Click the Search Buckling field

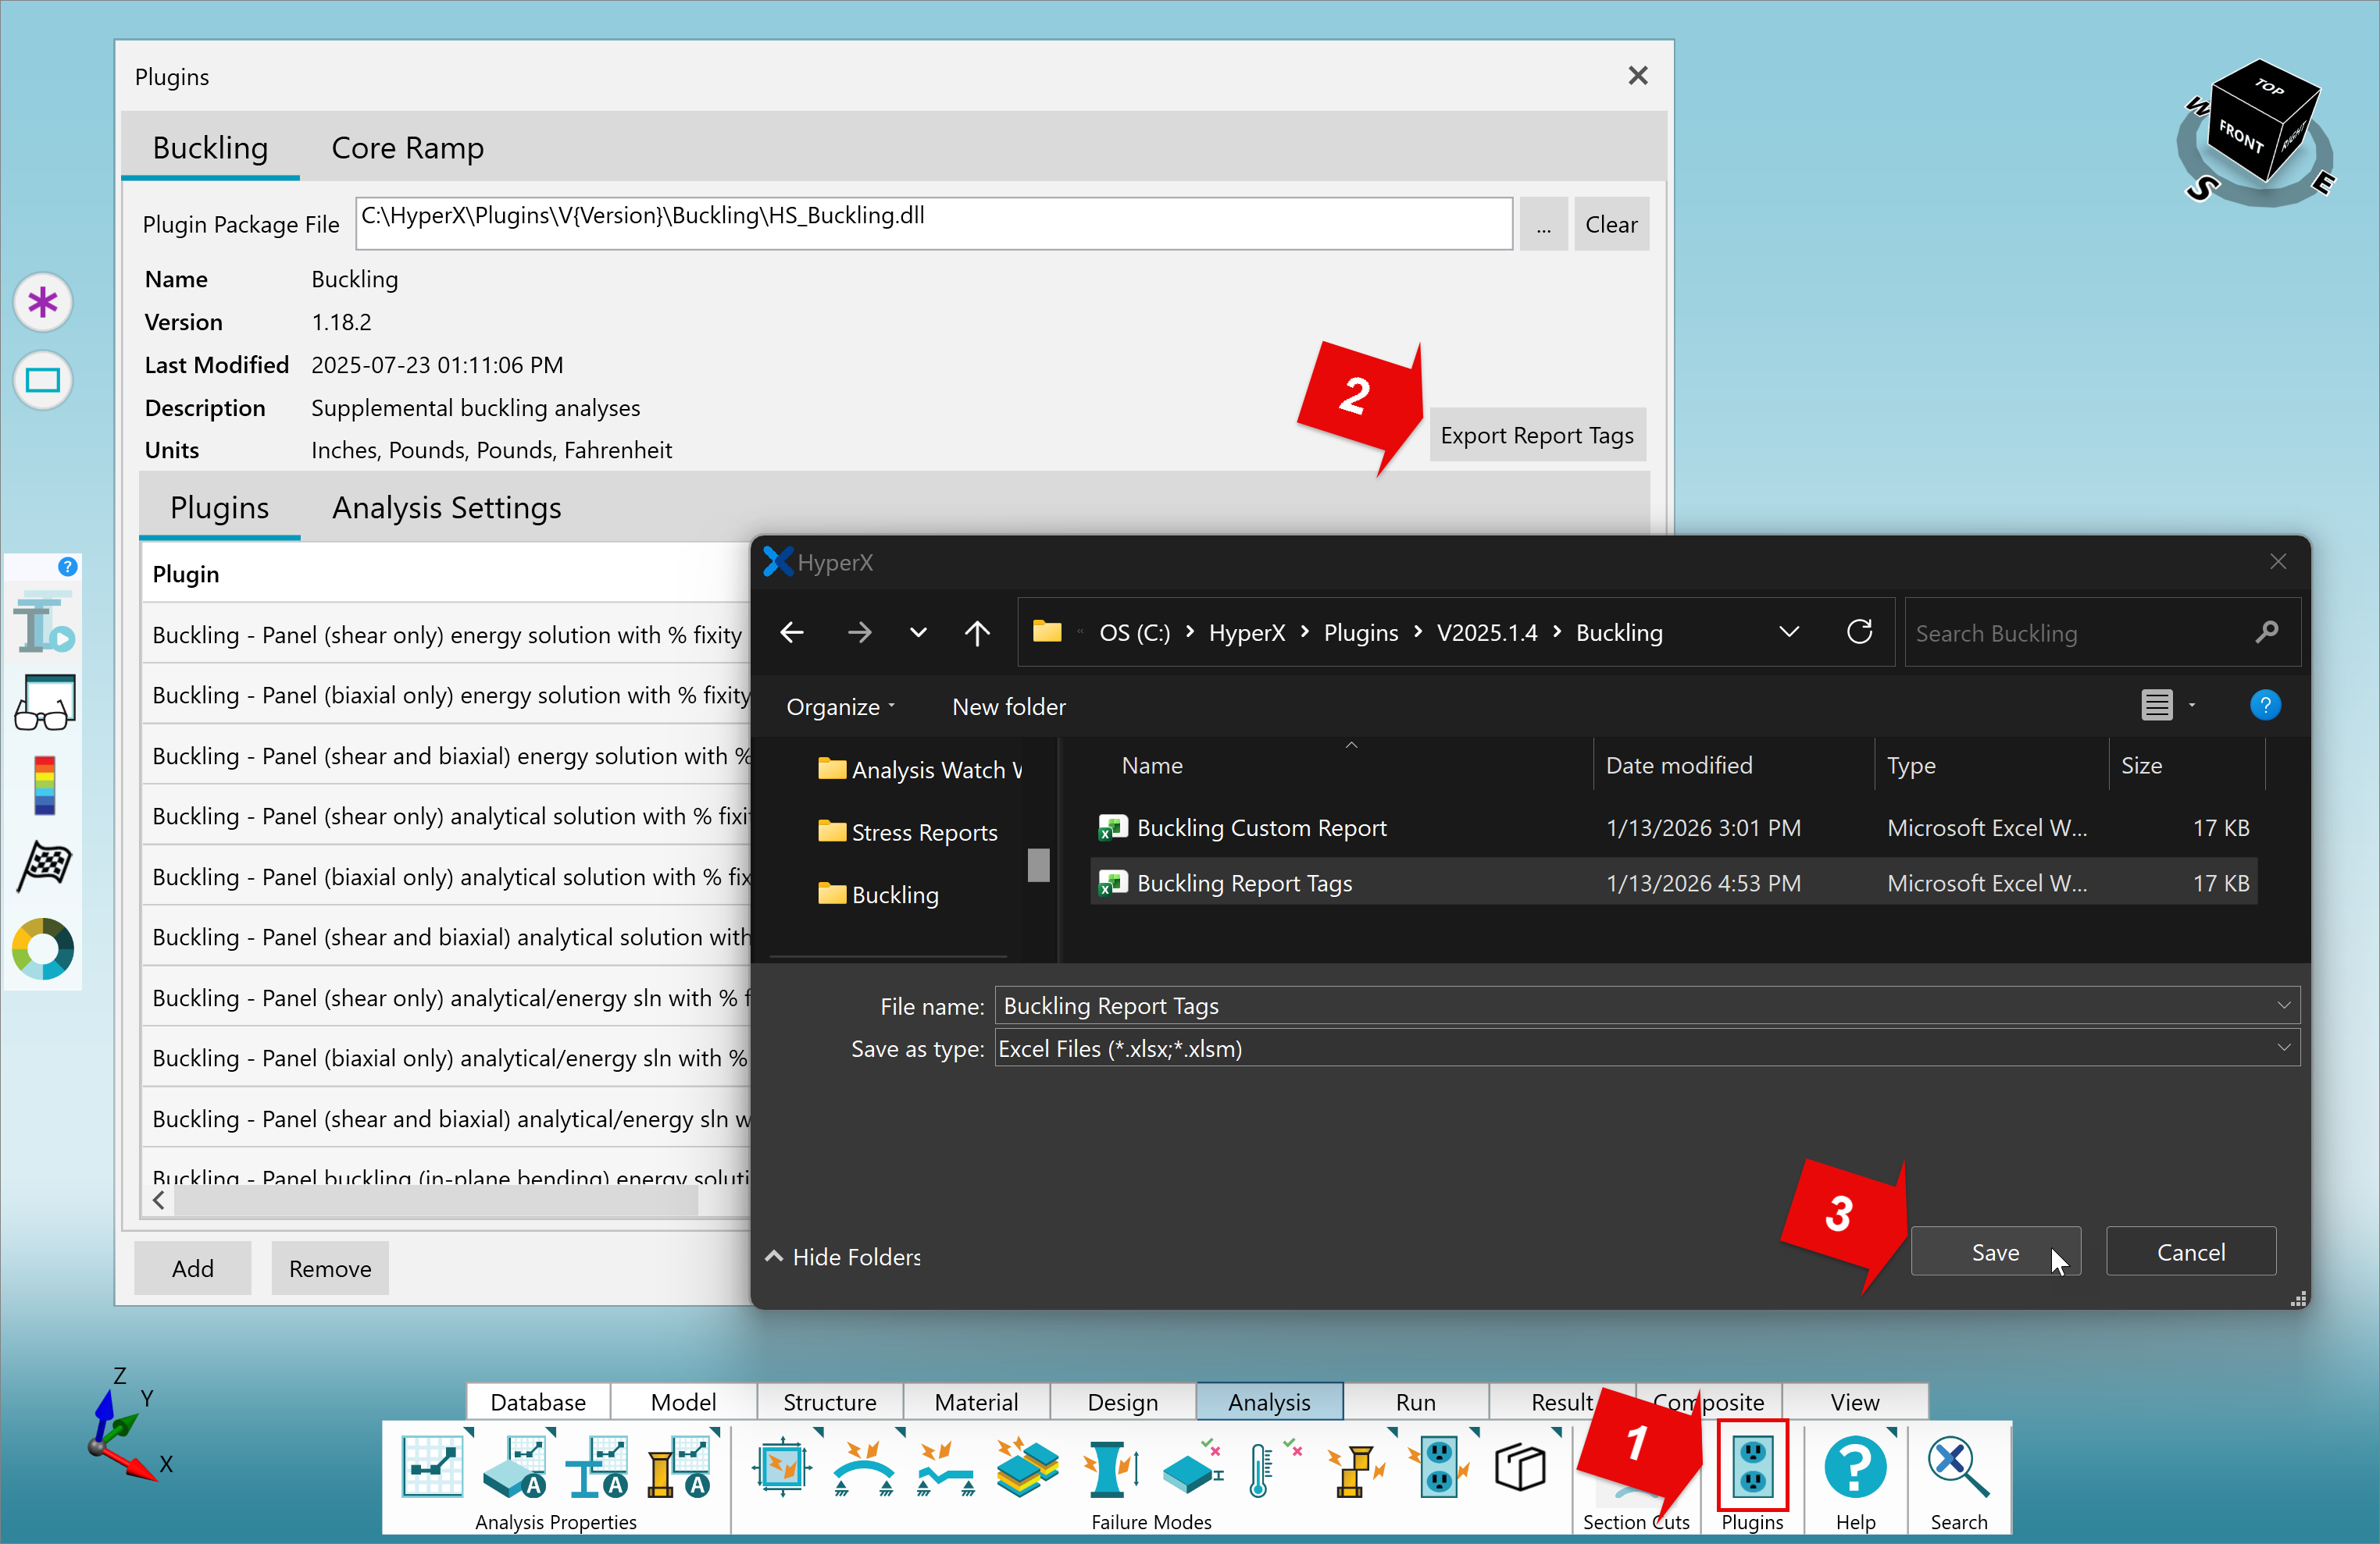pos(2102,632)
